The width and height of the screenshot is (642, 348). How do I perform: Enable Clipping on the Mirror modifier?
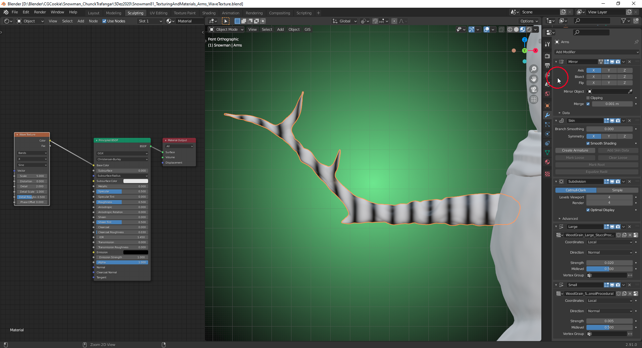(587, 98)
